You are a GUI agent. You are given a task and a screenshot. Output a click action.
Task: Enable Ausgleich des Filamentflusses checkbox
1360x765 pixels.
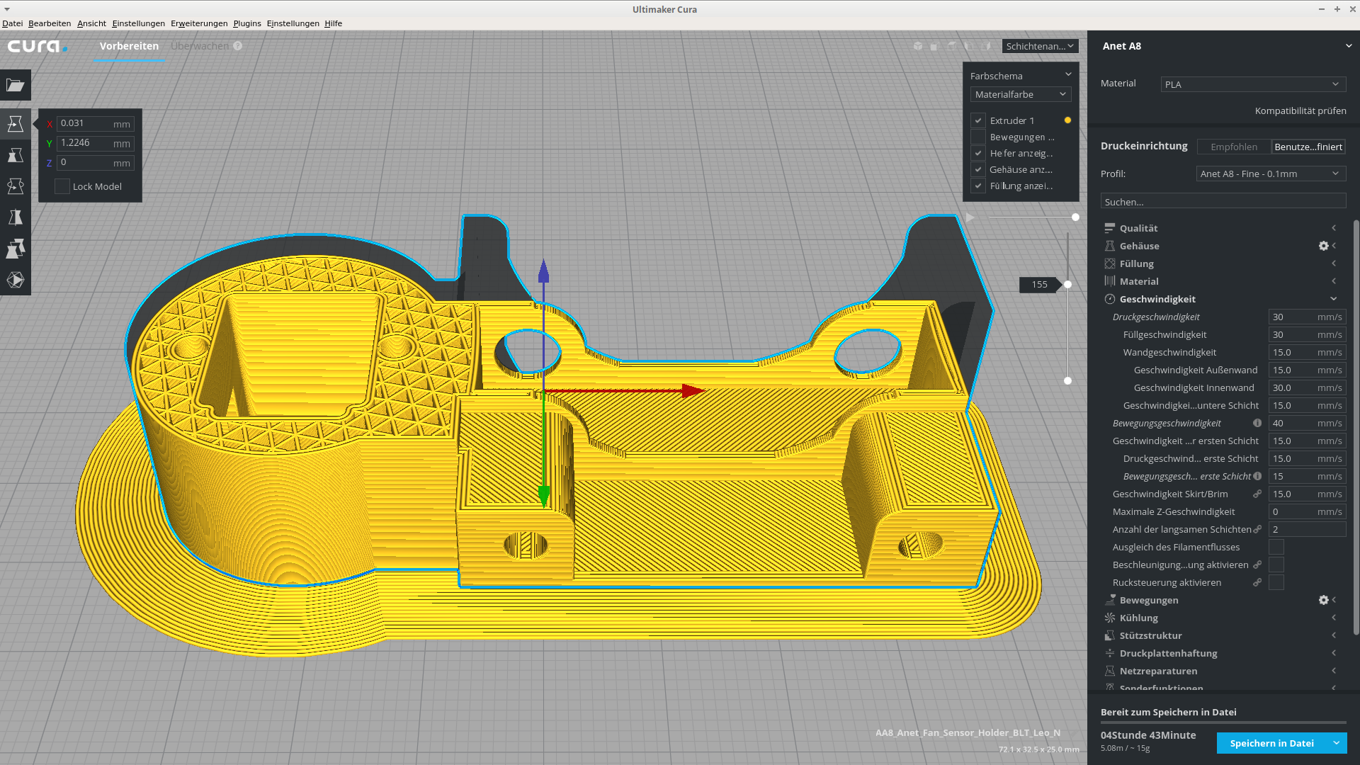[1276, 547]
